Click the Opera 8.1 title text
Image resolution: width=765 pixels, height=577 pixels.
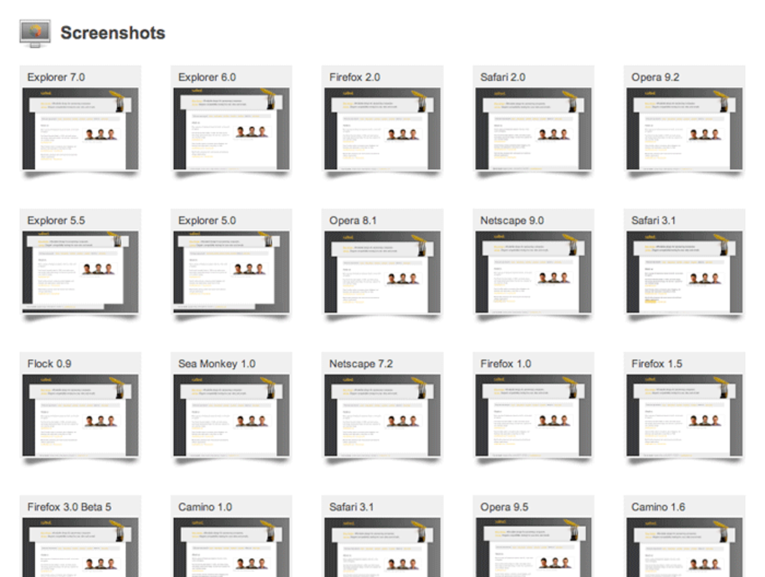tap(353, 221)
